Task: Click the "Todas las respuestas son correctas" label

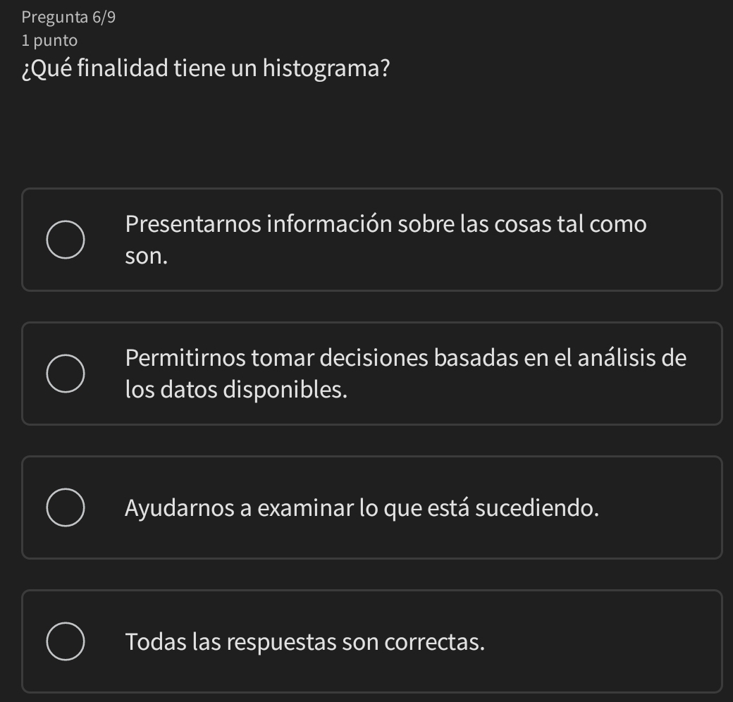Action: click(x=305, y=642)
